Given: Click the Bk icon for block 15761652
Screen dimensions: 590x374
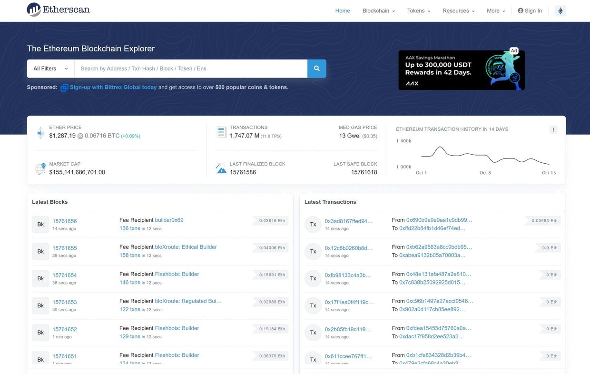Looking at the screenshot, I should [40, 333].
